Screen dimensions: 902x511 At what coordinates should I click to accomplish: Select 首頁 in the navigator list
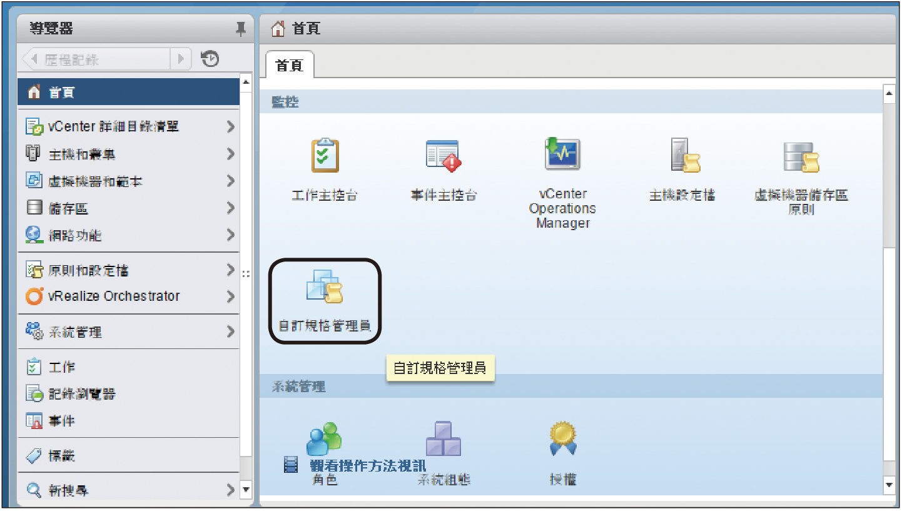pos(128,93)
